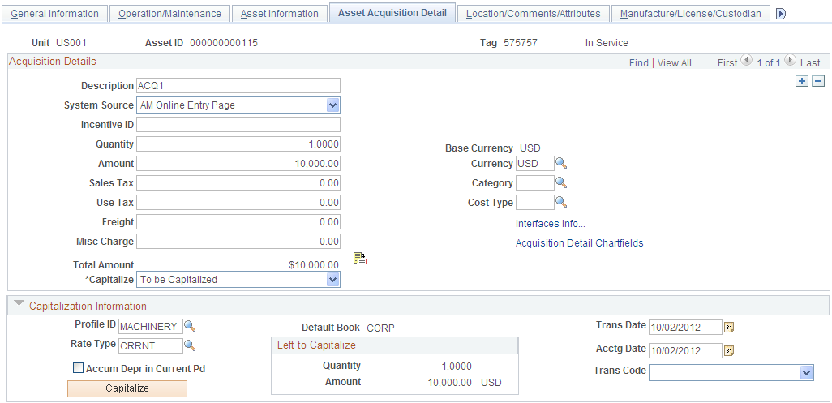Open the Interfaces Info link
832x403 pixels.
[551, 223]
